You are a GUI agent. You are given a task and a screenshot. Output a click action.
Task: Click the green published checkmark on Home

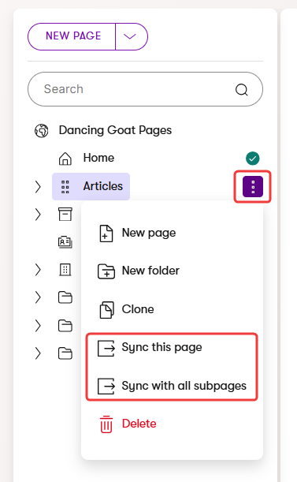click(252, 159)
